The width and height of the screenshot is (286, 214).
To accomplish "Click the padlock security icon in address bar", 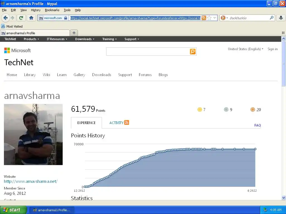I will coord(66,18).
